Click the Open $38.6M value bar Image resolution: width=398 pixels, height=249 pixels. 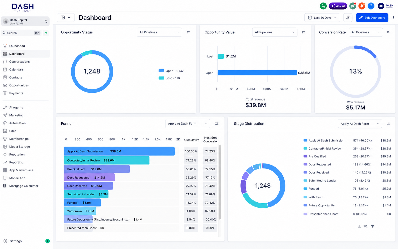tap(257, 73)
